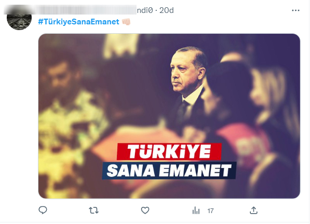
Task: Open the blurred display name of the author
Action: pos(70,10)
